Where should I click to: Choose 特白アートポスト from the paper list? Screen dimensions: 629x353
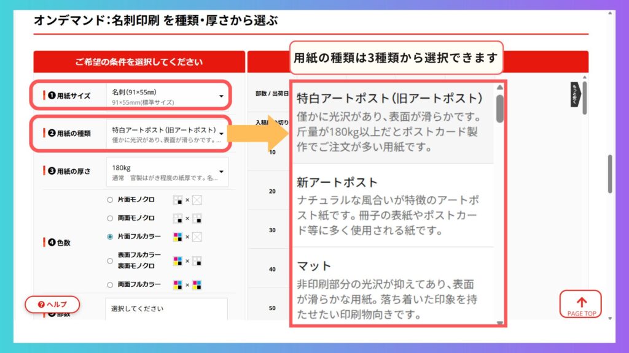point(393,123)
